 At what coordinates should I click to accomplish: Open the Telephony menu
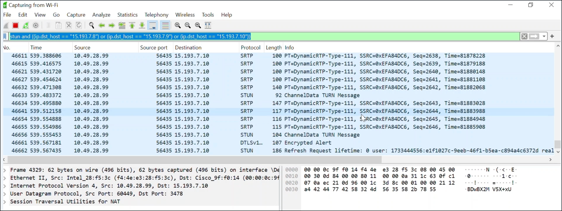[x=156, y=15]
